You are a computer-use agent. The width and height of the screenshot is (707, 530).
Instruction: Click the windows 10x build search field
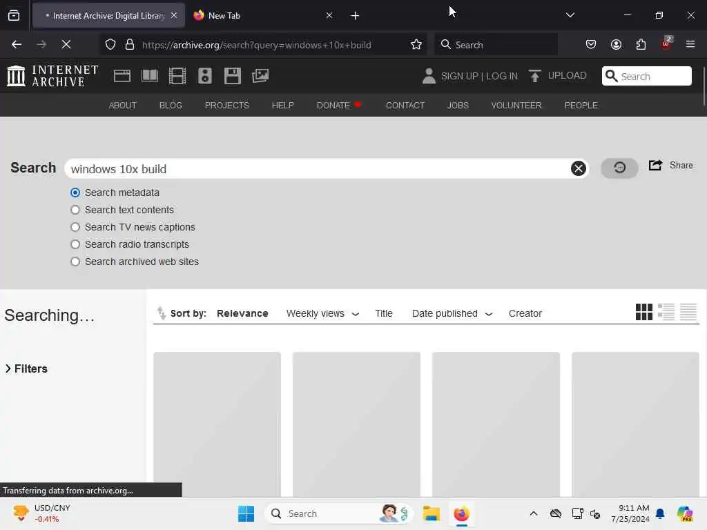[318, 168]
